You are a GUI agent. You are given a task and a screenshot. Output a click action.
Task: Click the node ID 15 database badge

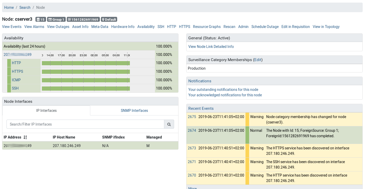click(40, 19)
